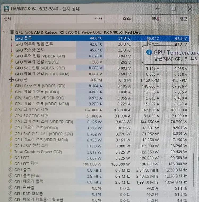Click the lightning icon of GPU 메모리 전류 (VDDIO)
The height and width of the screenshot is (202, 199).
point(11,92)
